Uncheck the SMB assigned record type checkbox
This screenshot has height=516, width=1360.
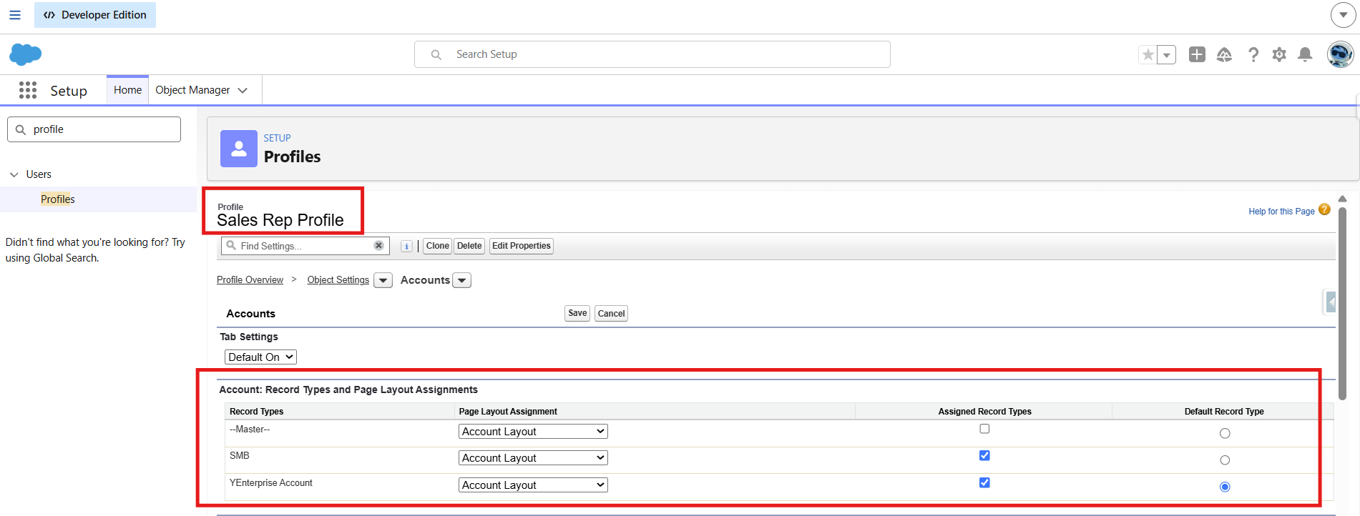pos(984,455)
